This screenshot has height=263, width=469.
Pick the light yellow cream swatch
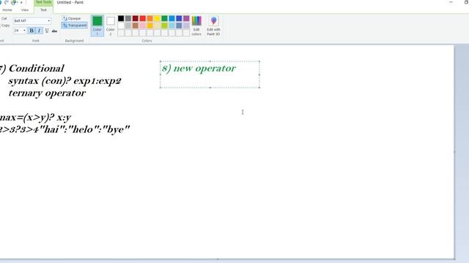pyautogui.click(x=157, y=26)
